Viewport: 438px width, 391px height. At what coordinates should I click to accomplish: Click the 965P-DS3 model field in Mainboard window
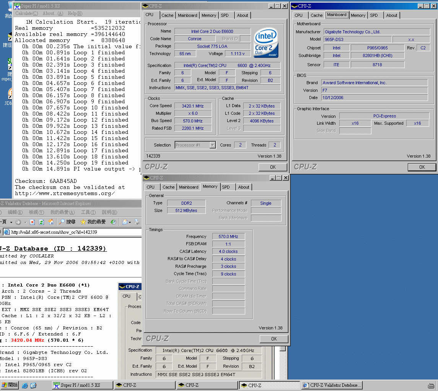358,40
